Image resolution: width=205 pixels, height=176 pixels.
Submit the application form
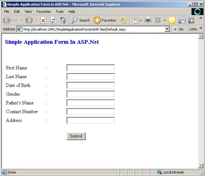[76, 136]
